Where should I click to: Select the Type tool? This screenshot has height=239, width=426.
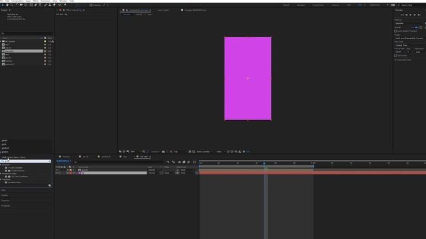click(x=40, y=5)
